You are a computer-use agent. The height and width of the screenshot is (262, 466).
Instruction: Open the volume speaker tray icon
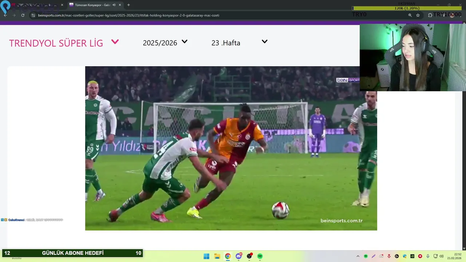[441, 256]
